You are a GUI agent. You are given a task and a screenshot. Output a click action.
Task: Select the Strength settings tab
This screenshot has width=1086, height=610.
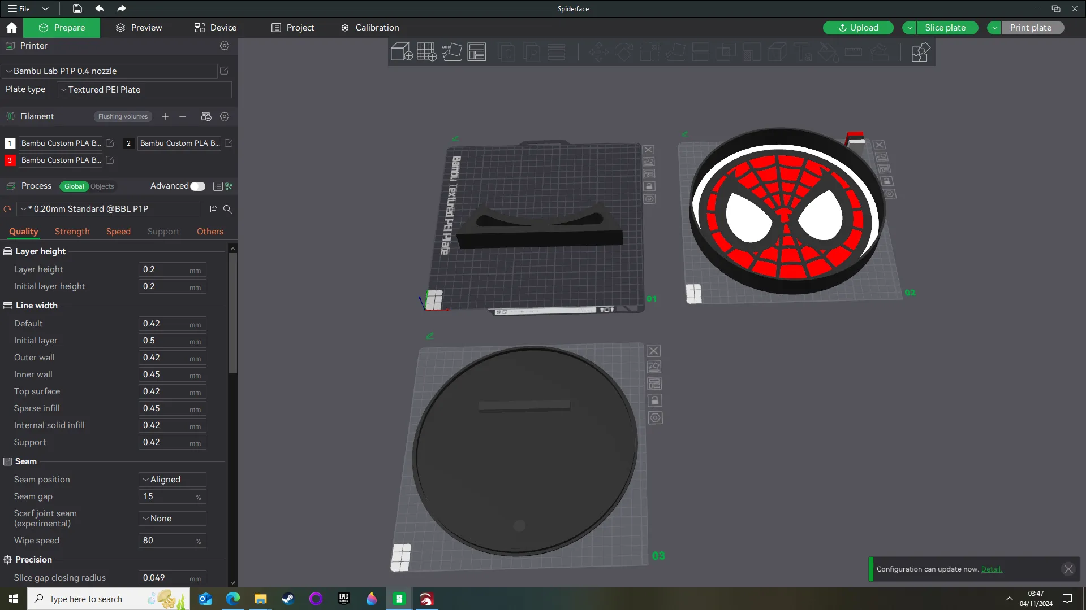point(72,232)
